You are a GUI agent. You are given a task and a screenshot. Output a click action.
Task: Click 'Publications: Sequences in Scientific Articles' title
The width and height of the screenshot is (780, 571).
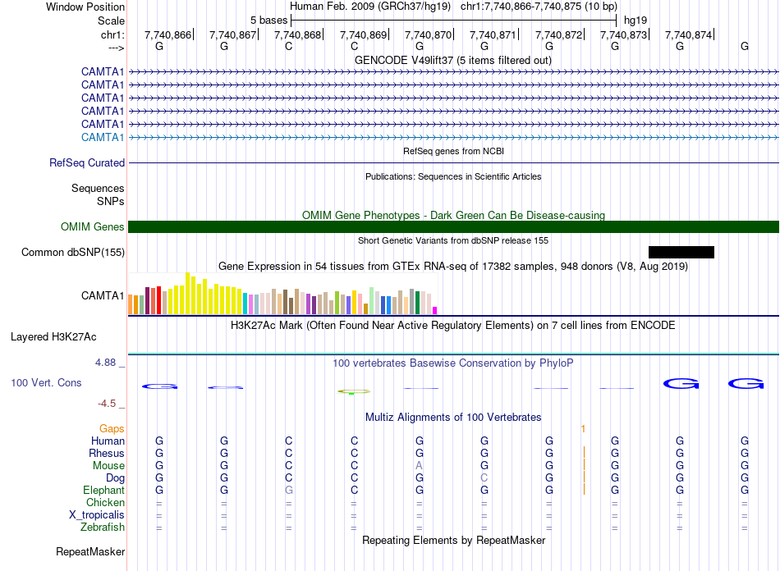[453, 176]
